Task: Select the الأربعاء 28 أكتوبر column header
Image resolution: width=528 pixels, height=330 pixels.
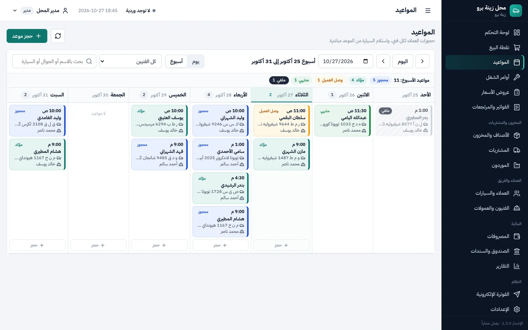Action: 220,95
